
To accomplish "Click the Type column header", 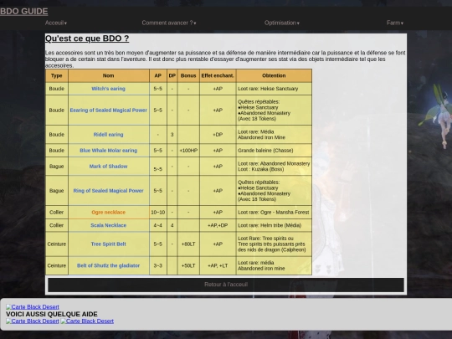I will [57, 76].
